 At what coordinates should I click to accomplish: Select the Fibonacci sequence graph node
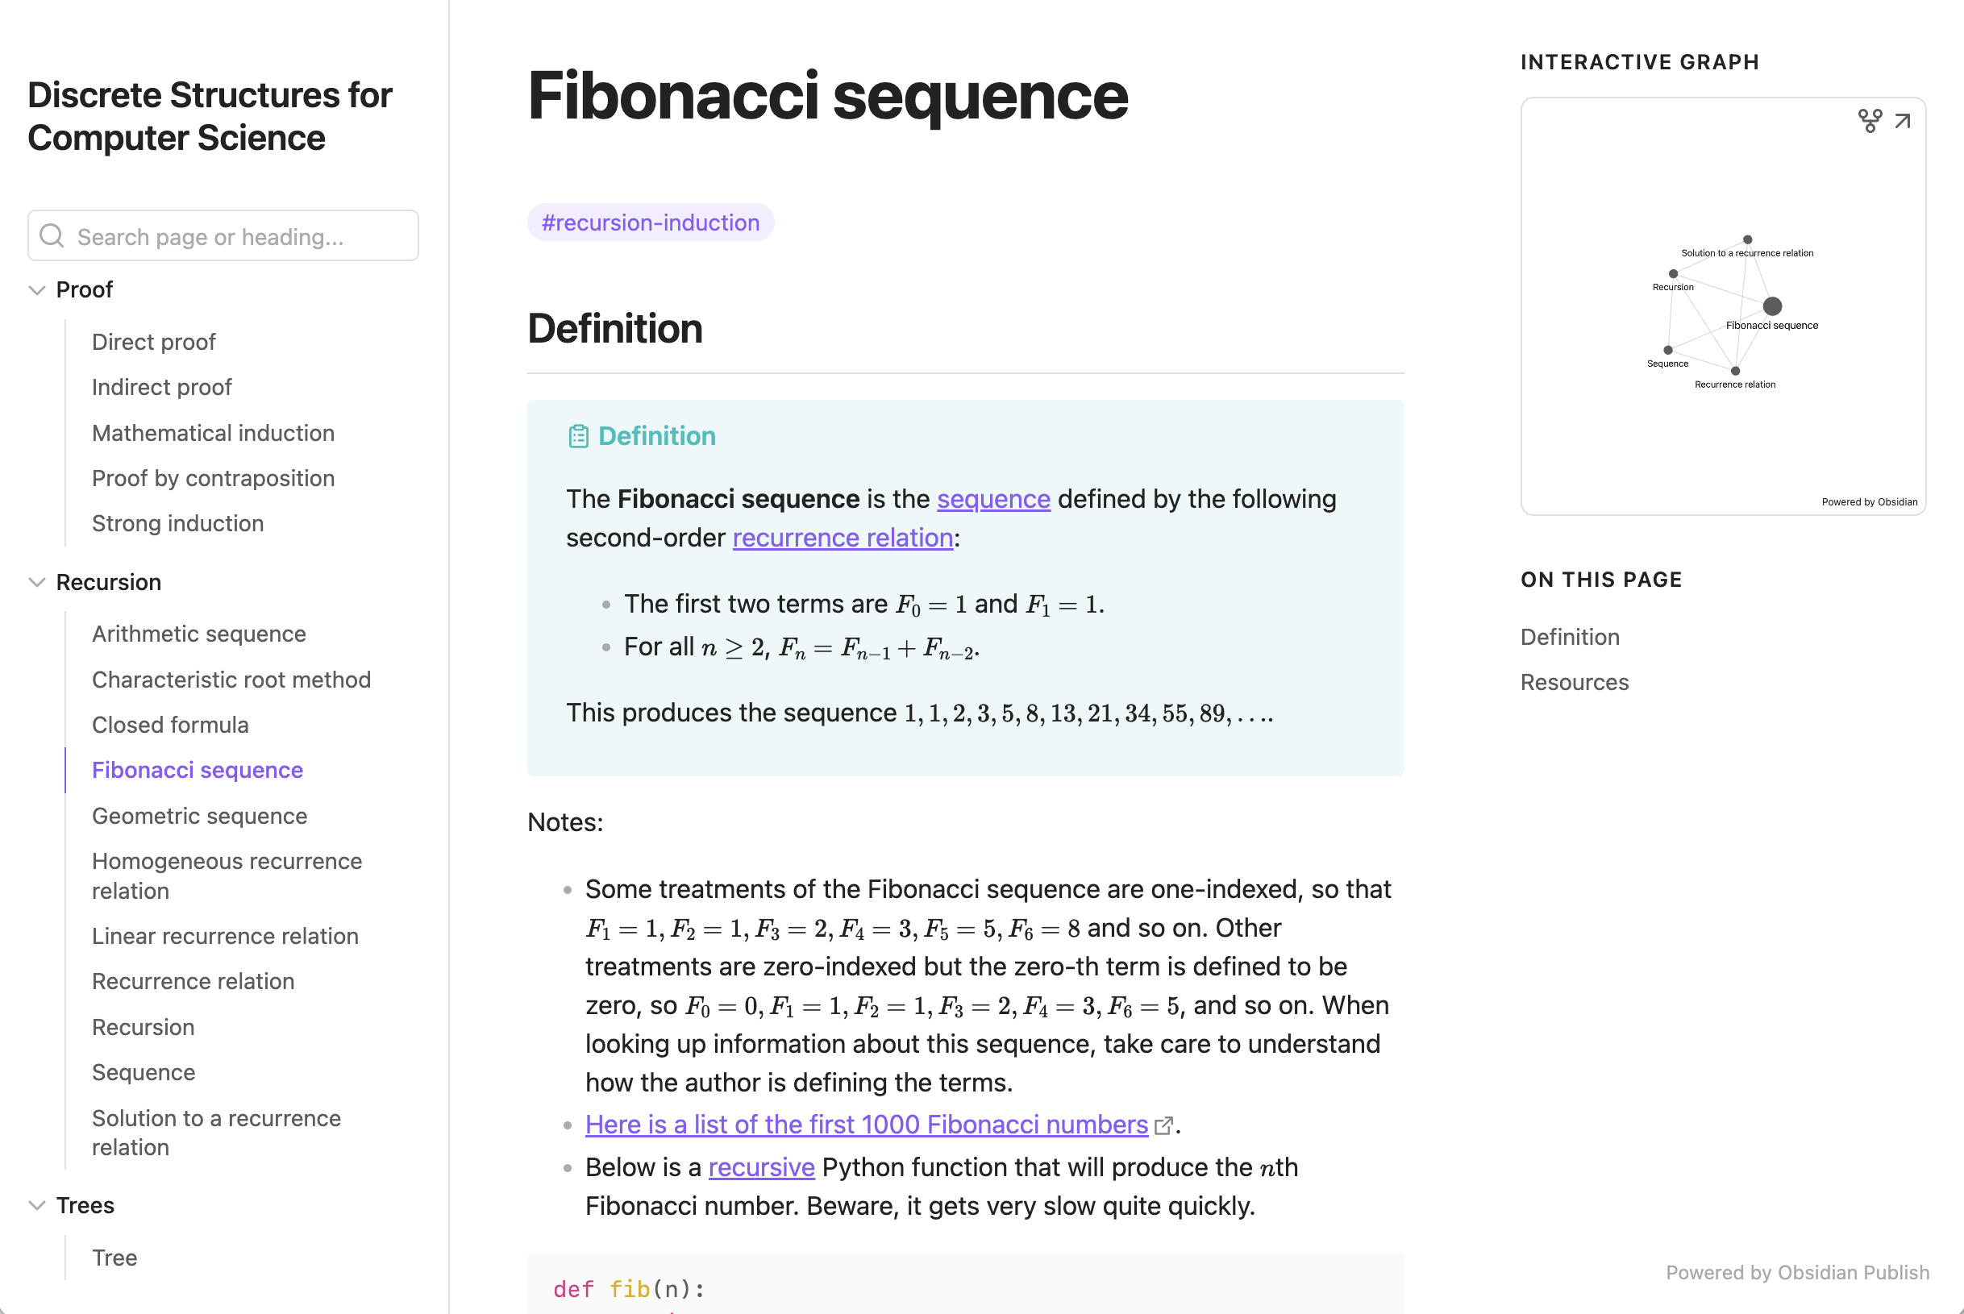pos(1772,306)
